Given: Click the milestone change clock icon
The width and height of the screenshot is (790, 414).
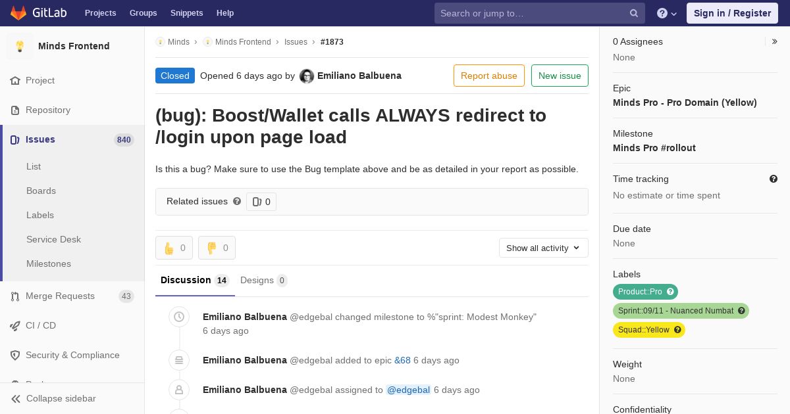Looking at the screenshot, I should pos(179,317).
